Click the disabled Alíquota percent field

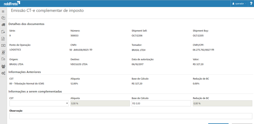coord(100,103)
